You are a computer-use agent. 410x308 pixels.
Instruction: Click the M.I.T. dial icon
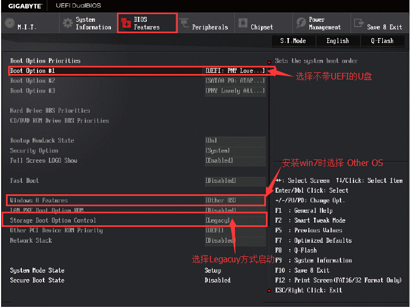pyautogui.click(x=10, y=23)
